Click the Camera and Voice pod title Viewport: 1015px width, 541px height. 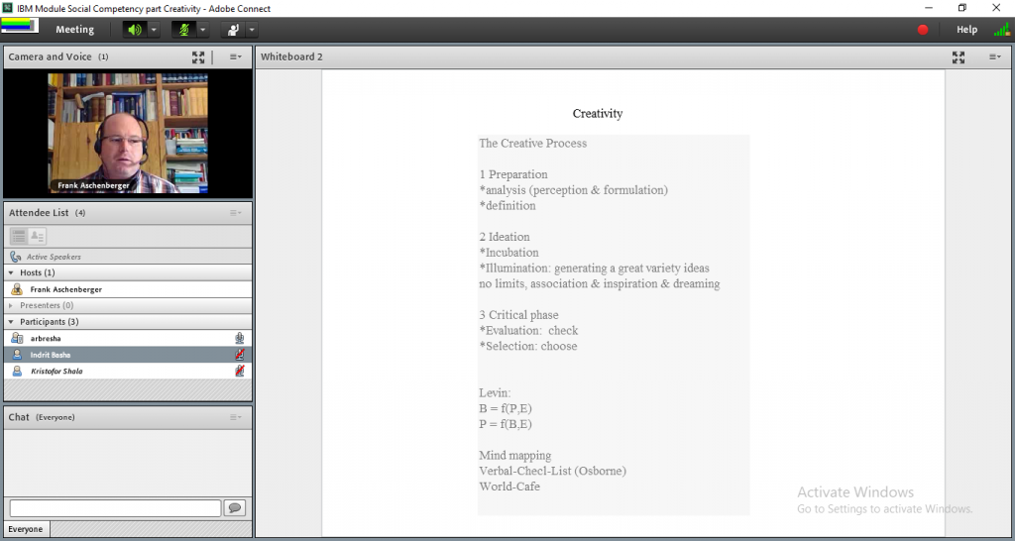coord(58,56)
